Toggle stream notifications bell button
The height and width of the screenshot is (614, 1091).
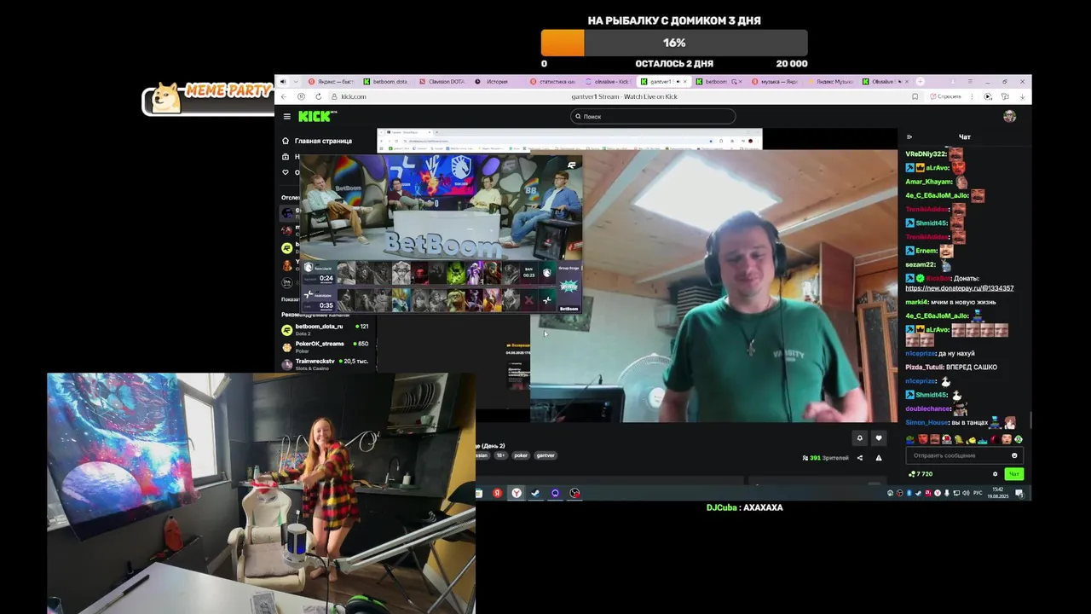859,438
